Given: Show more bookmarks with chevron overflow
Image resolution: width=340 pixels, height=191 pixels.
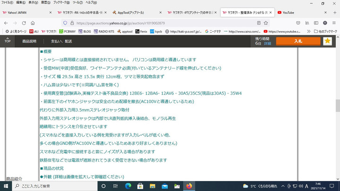Looking at the screenshot, I should 308,32.
